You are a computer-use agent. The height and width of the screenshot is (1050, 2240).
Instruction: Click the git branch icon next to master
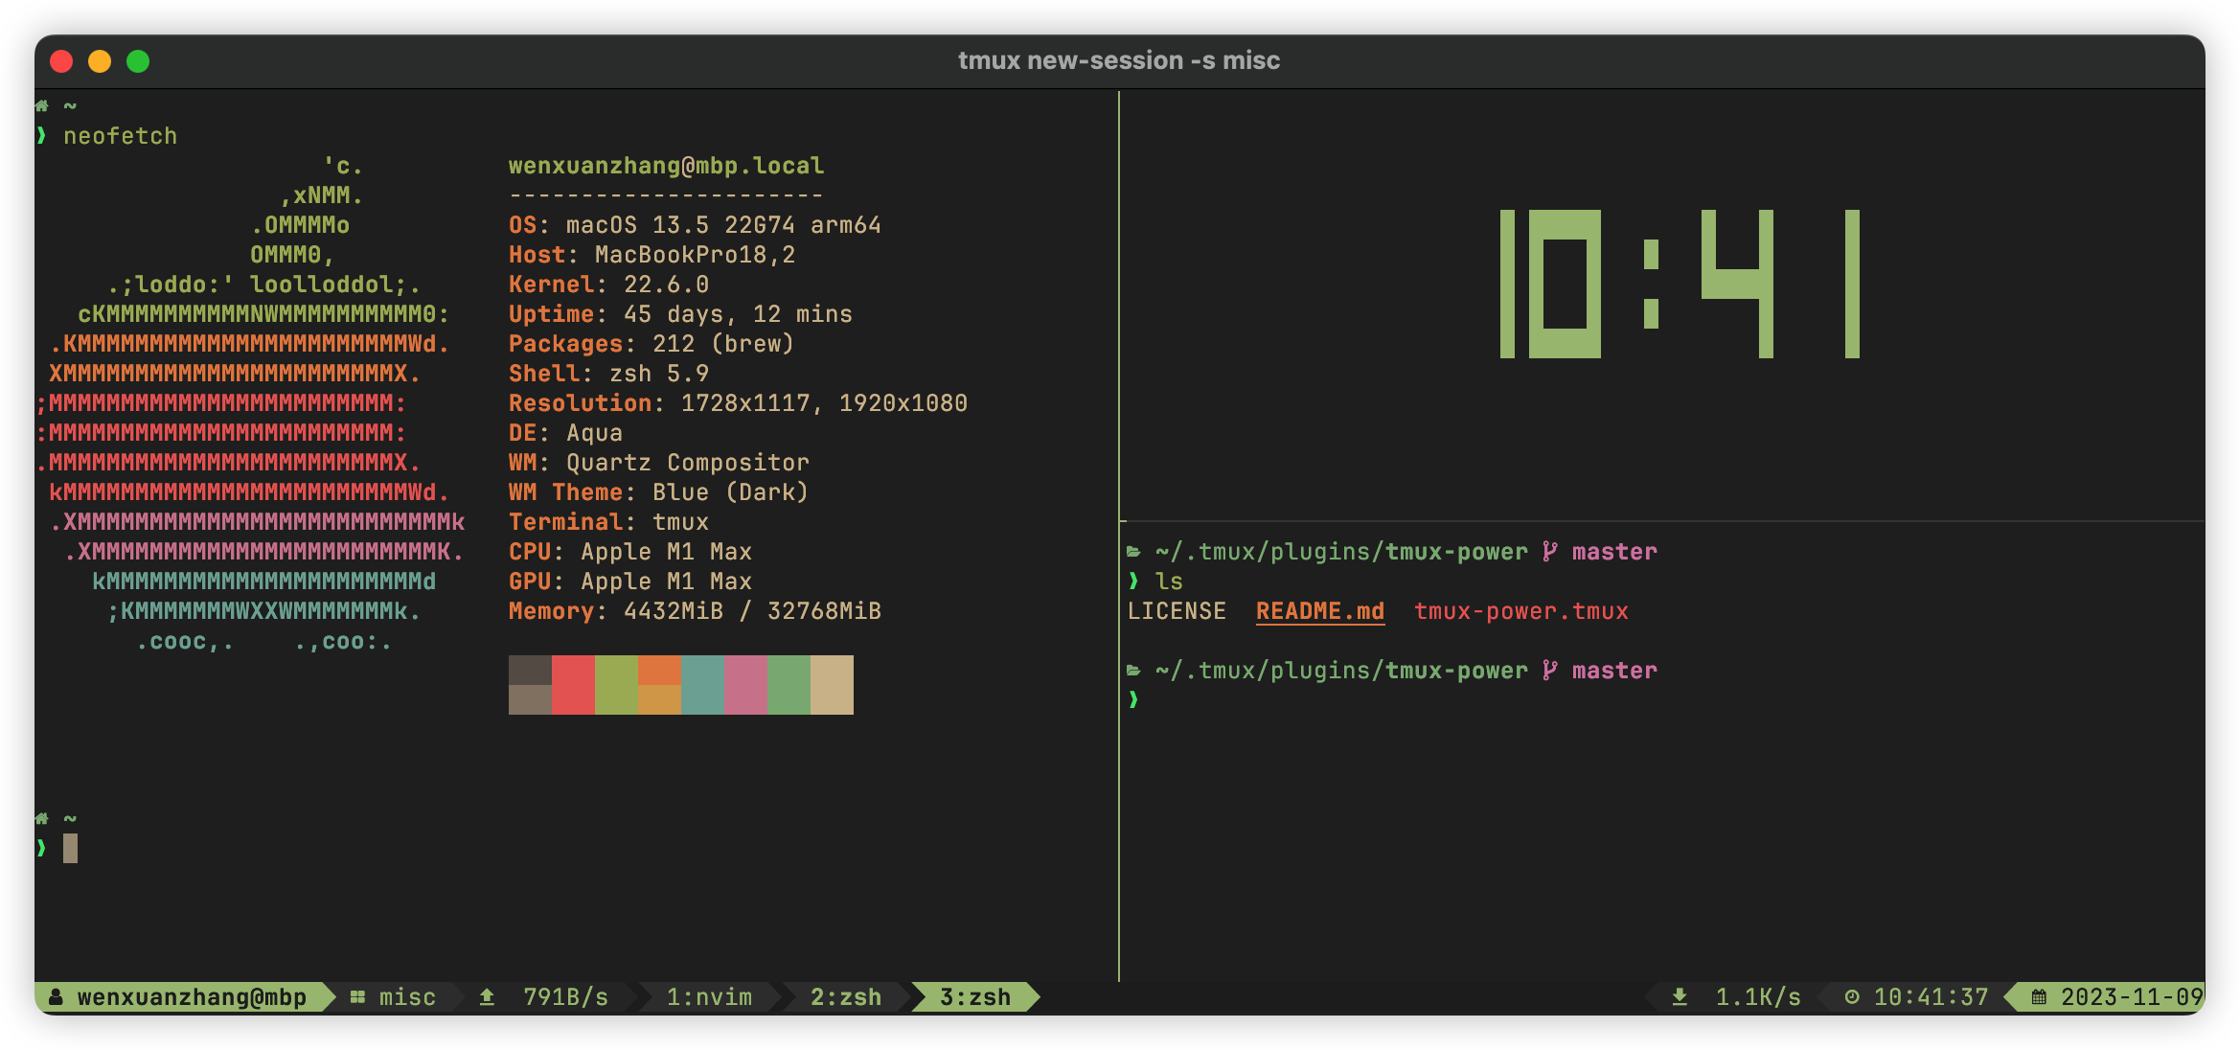tap(1549, 551)
